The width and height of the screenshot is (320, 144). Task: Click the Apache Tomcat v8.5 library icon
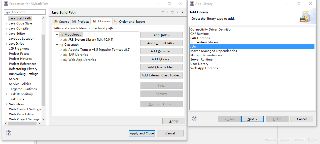(65, 50)
